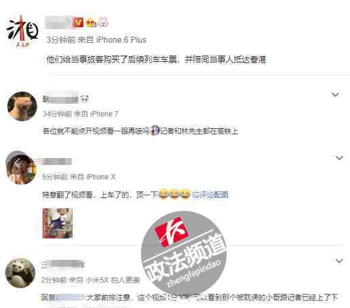This screenshot has width=350, height=308.
Task: Click the pink pig emoji badge
Action: (103, 22)
